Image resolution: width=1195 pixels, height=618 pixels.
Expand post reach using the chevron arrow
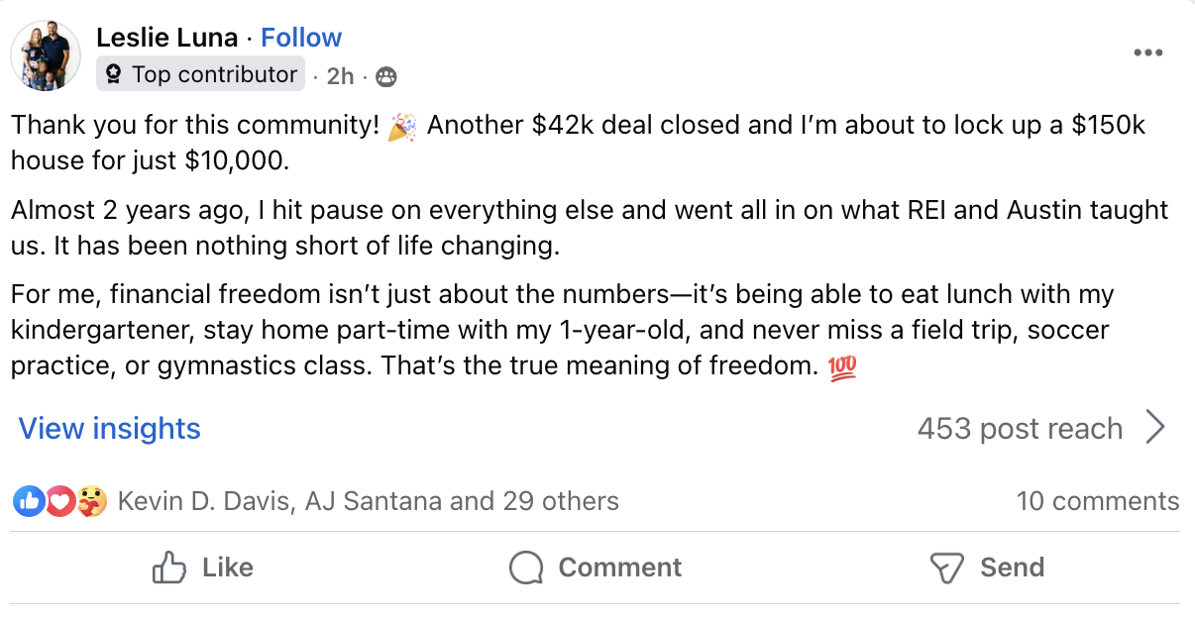pos(1154,428)
